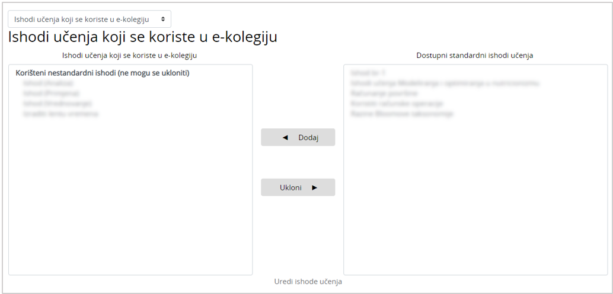Select 'Razine Bloomove taksonomije' available outcome
The height and width of the screenshot is (294, 613).
402,114
